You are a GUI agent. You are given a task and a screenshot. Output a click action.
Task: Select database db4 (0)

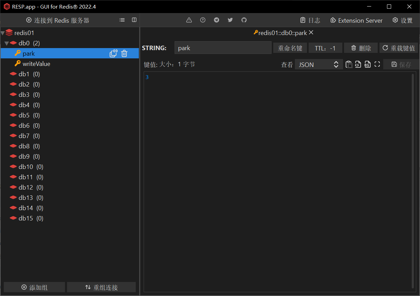[x=70, y=105]
